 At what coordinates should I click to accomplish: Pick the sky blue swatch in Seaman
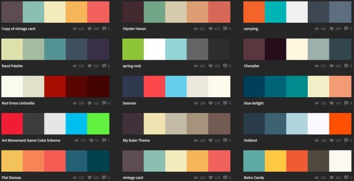pos(176,86)
